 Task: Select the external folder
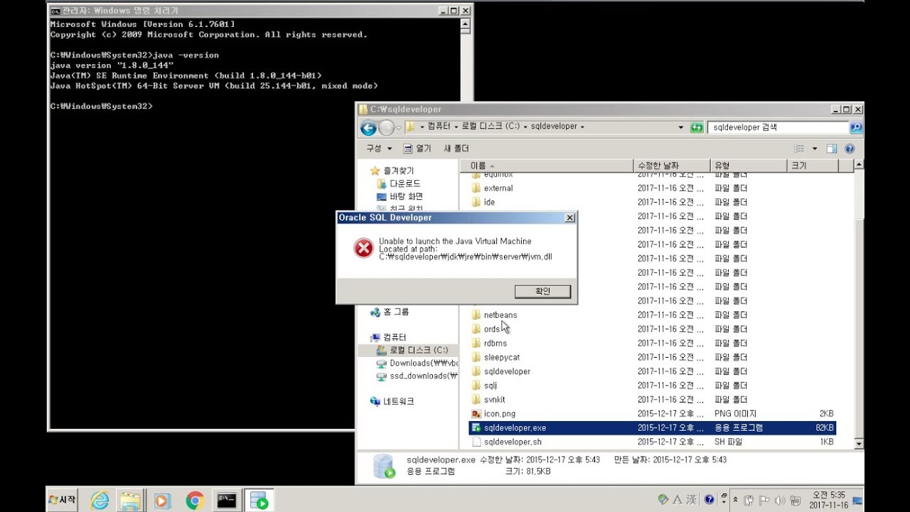click(x=492, y=188)
